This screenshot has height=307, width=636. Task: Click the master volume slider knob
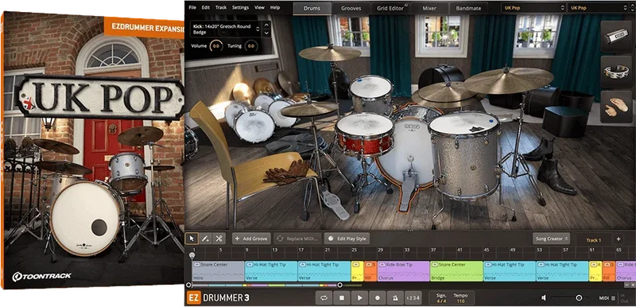click(579, 298)
